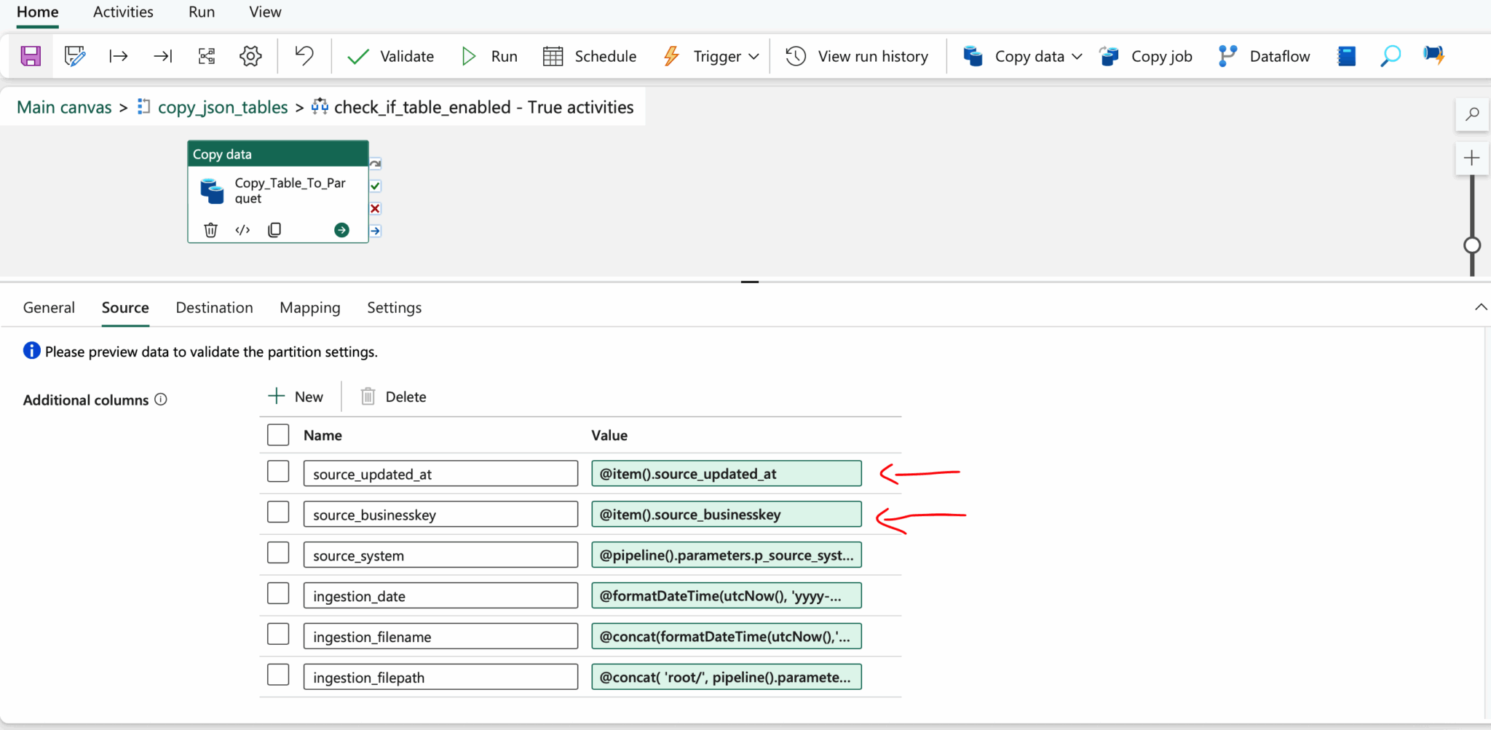Switch to the Destination tab
Screen dimensions: 1491x730
[x=214, y=308]
